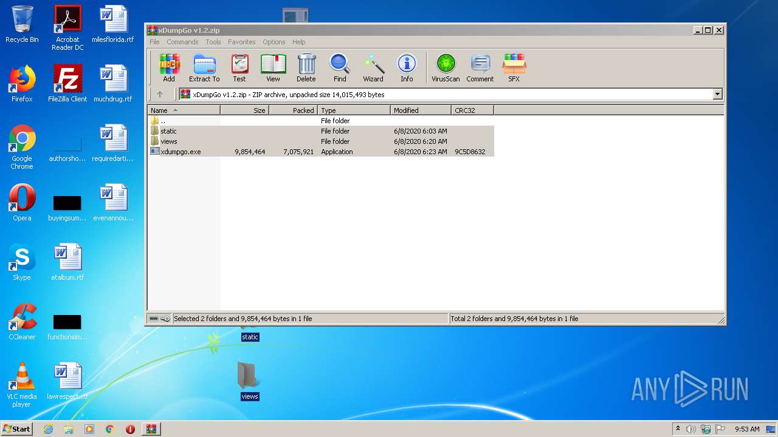This screenshot has height=437, width=778.
Task: Select VLC media player desktop icon
Action: click(x=22, y=385)
